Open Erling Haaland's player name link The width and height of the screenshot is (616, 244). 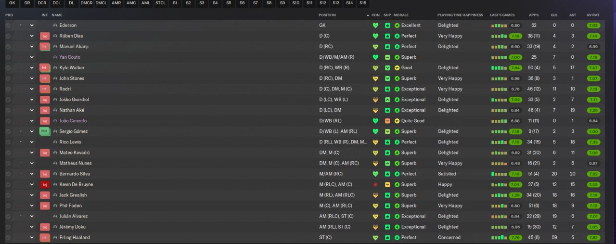click(75, 237)
